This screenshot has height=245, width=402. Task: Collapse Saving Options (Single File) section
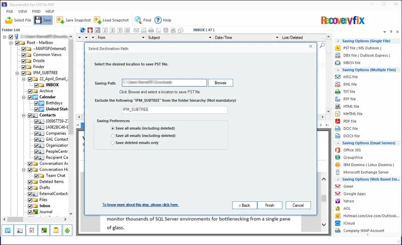pyautogui.click(x=338, y=41)
